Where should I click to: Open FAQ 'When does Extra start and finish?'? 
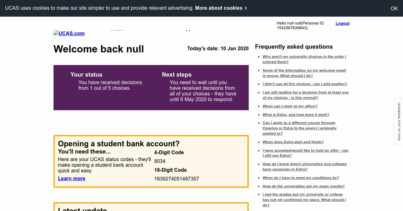pyautogui.click(x=293, y=142)
